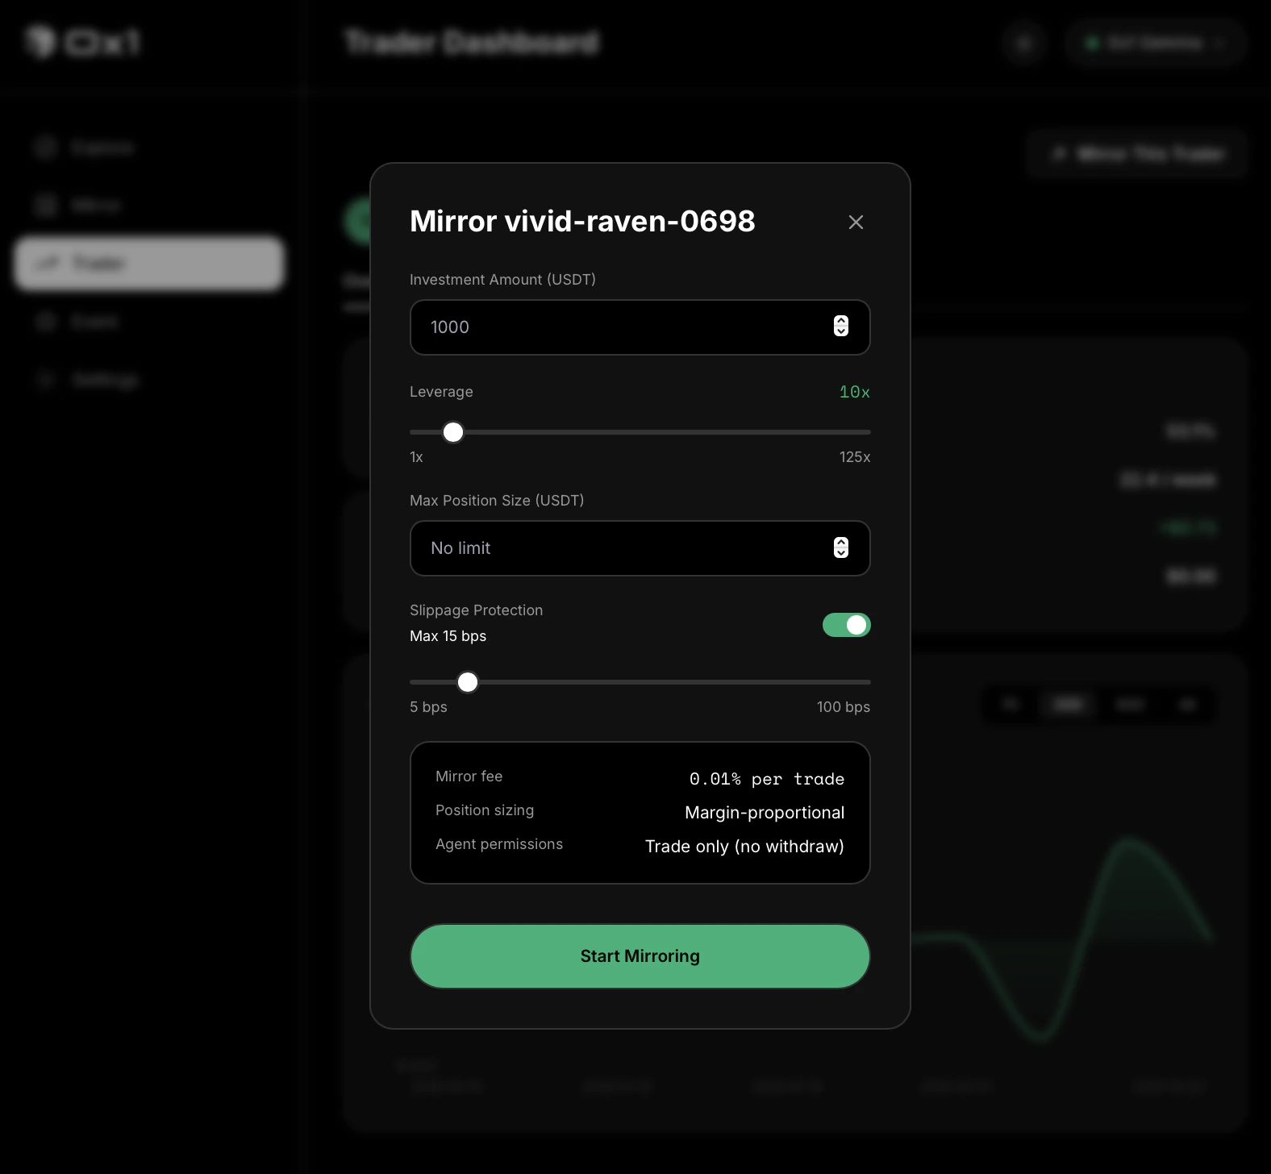Disable the Slippage Protection toggle
This screenshot has height=1174, width=1271.
[846, 625]
